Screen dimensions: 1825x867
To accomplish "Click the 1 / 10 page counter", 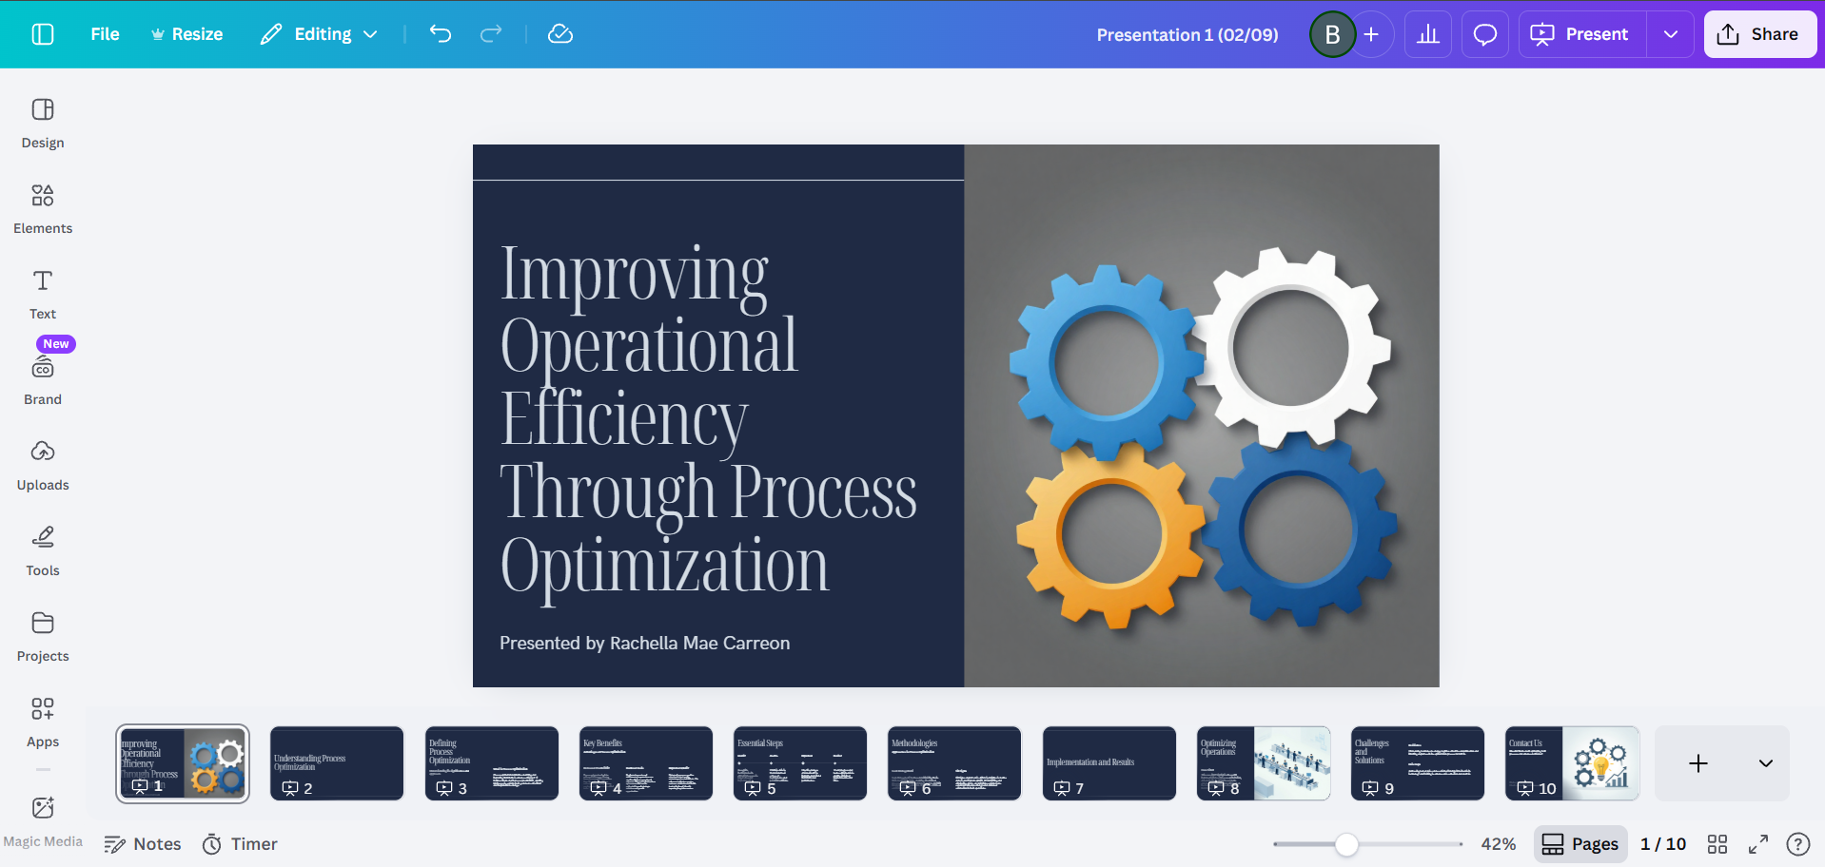I will tap(1663, 844).
